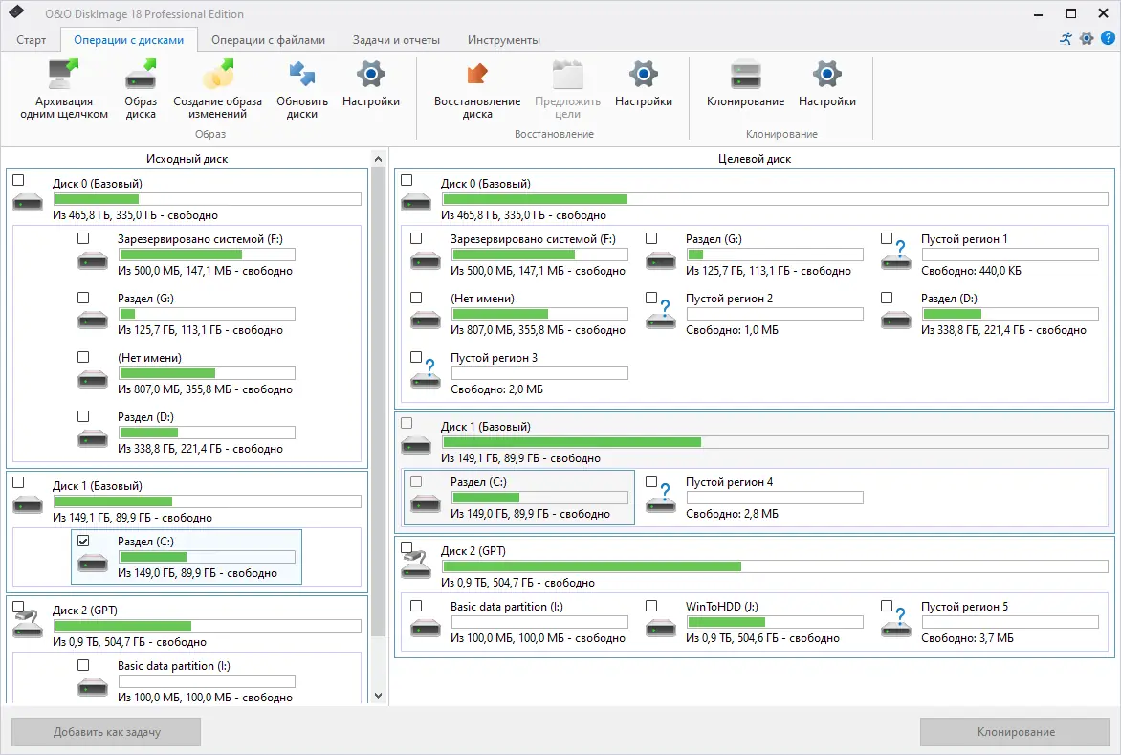Viewport: 1121px width, 755px height.
Task: Click the Целевой диск header
Action: pyautogui.click(x=755, y=159)
